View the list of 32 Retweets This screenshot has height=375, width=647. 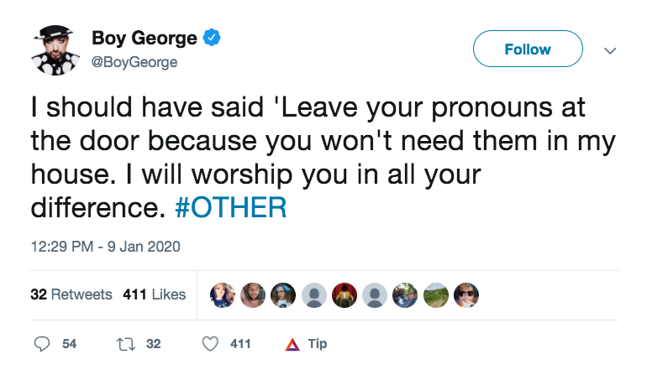71,294
